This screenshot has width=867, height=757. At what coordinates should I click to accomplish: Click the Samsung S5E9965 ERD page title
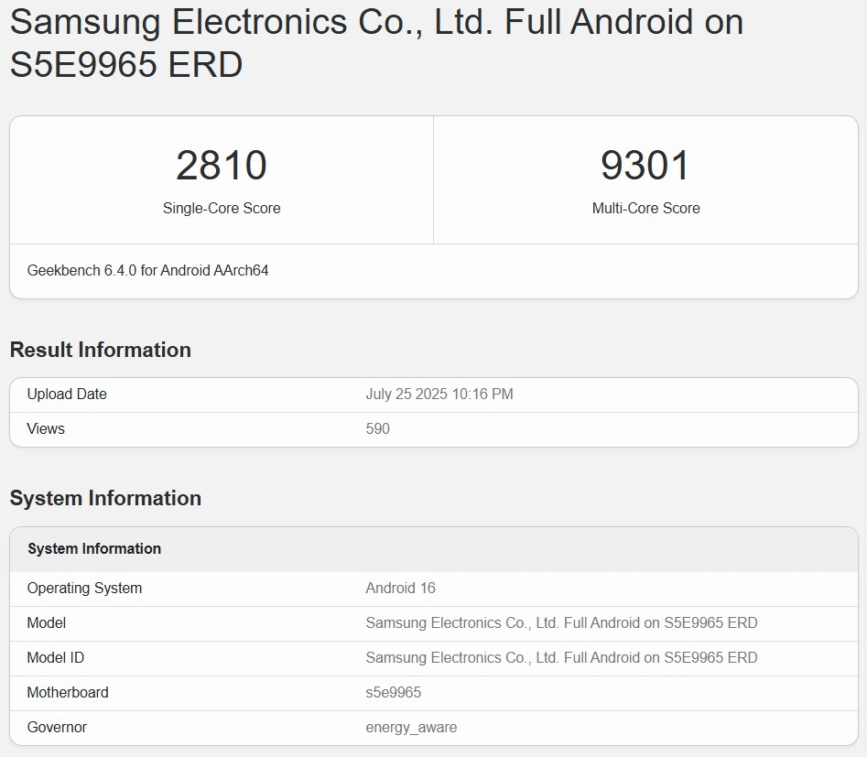[376, 43]
